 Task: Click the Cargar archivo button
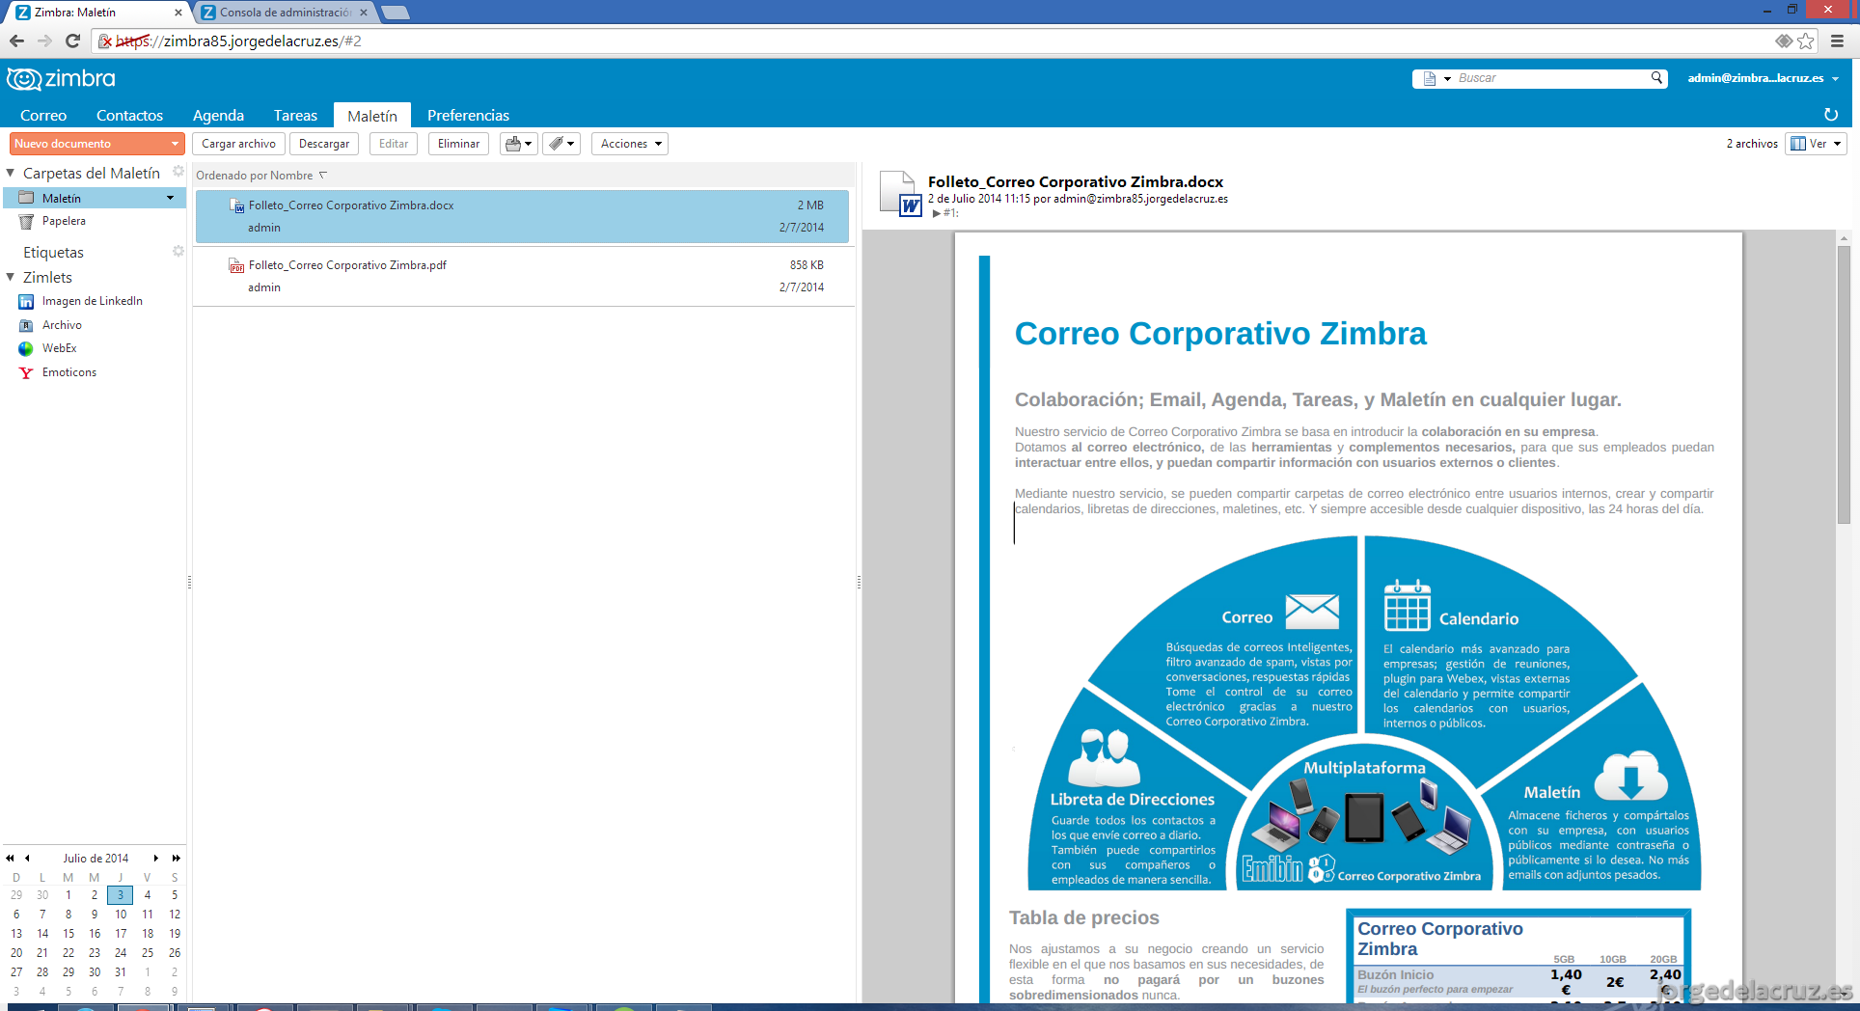pyautogui.click(x=238, y=144)
